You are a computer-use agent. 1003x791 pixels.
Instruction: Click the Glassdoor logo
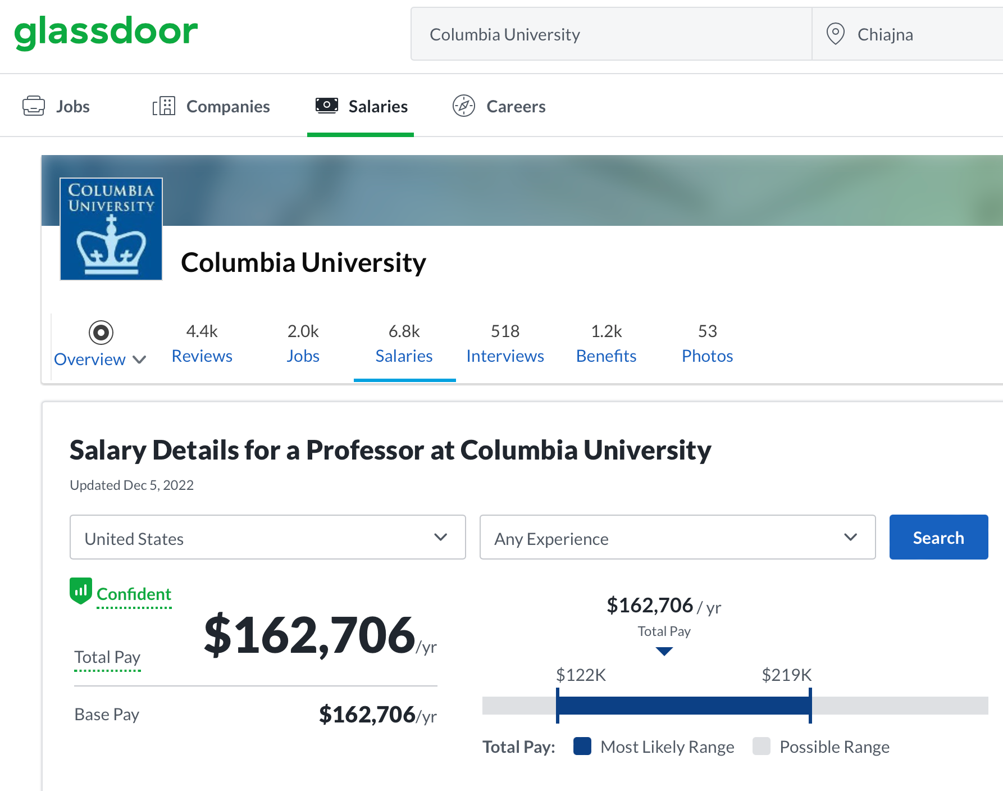[x=106, y=32]
